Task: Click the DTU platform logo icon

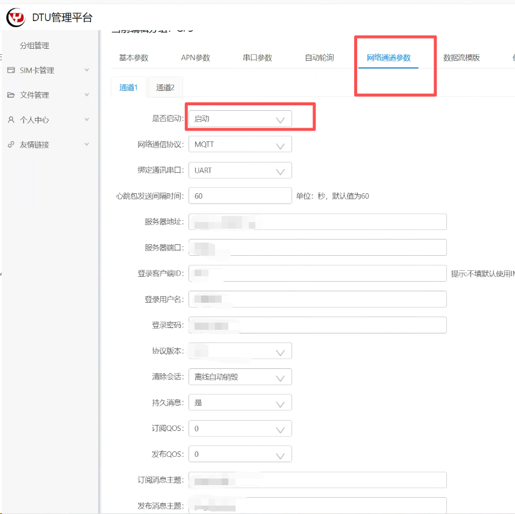Action: [x=16, y=17]
